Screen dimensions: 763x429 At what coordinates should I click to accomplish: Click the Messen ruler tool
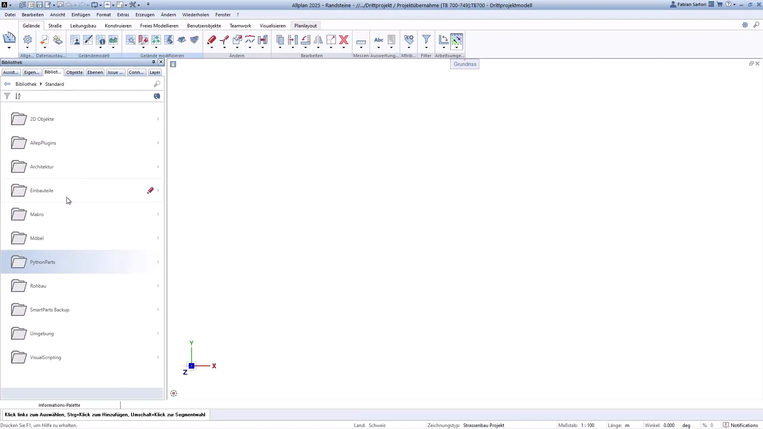[361, 41]
